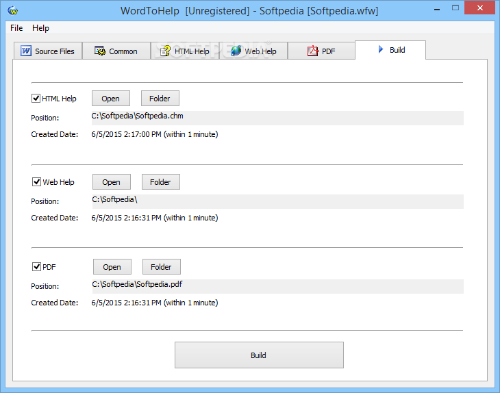The width and height of the screenshot is (500, 393).
Task: Open the Web Help output folder
Action: (x=161, y=182)
